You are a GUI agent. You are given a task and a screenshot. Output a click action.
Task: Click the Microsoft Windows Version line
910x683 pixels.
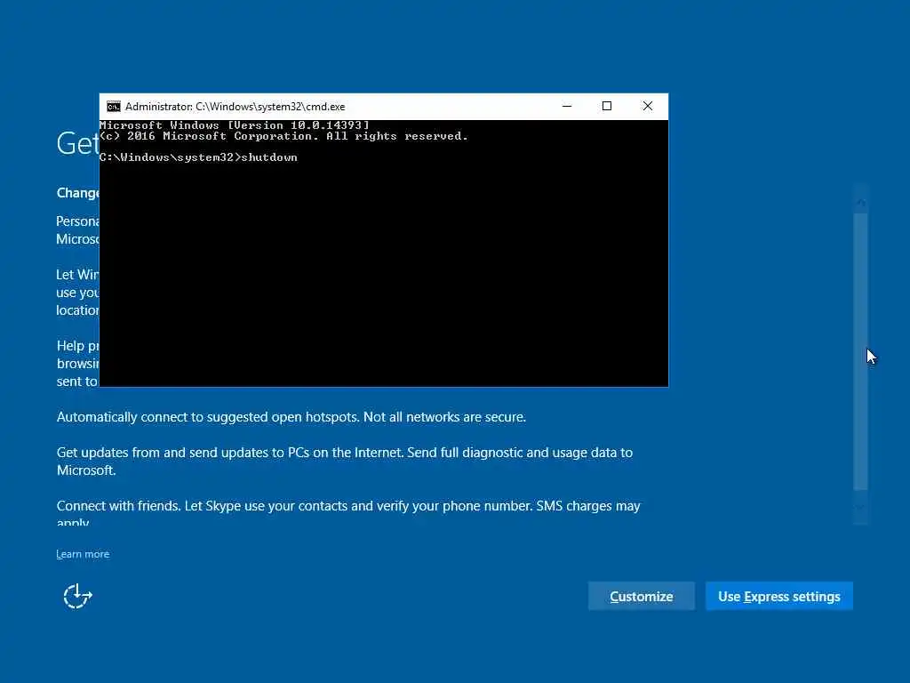coord(235,125)
